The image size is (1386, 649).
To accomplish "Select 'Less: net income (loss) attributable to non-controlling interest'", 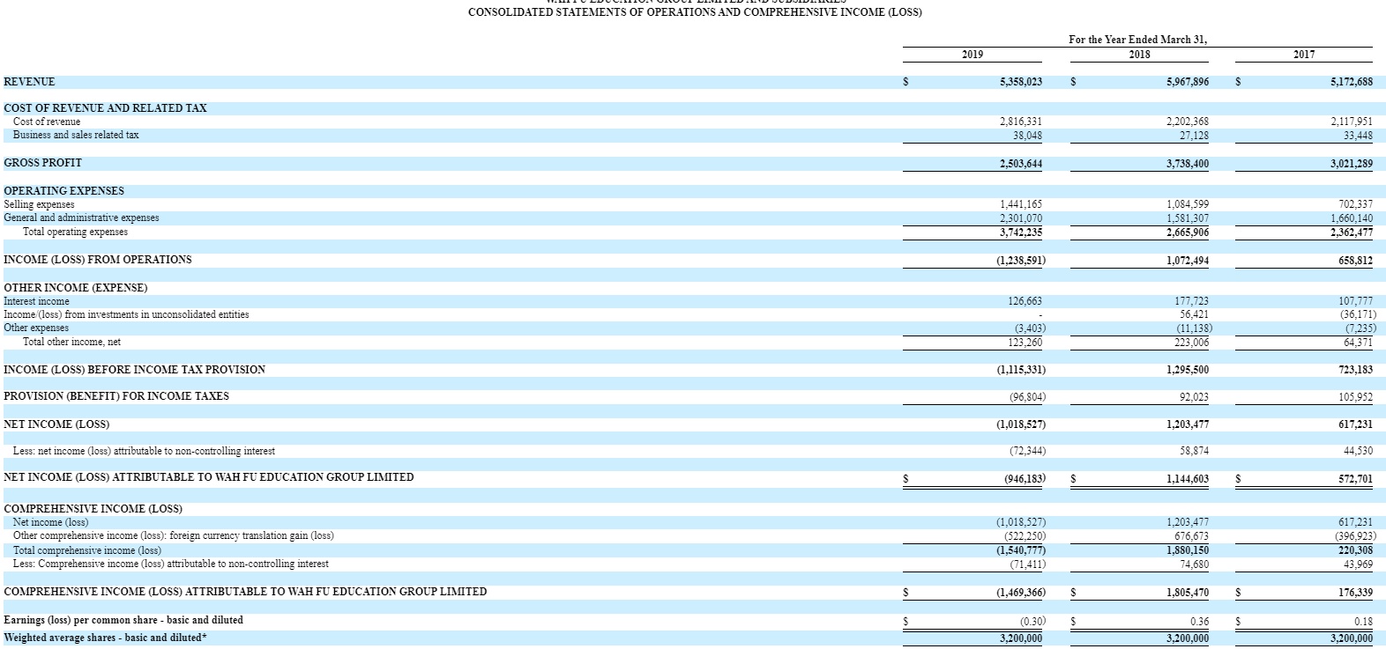I will (144, 451).
